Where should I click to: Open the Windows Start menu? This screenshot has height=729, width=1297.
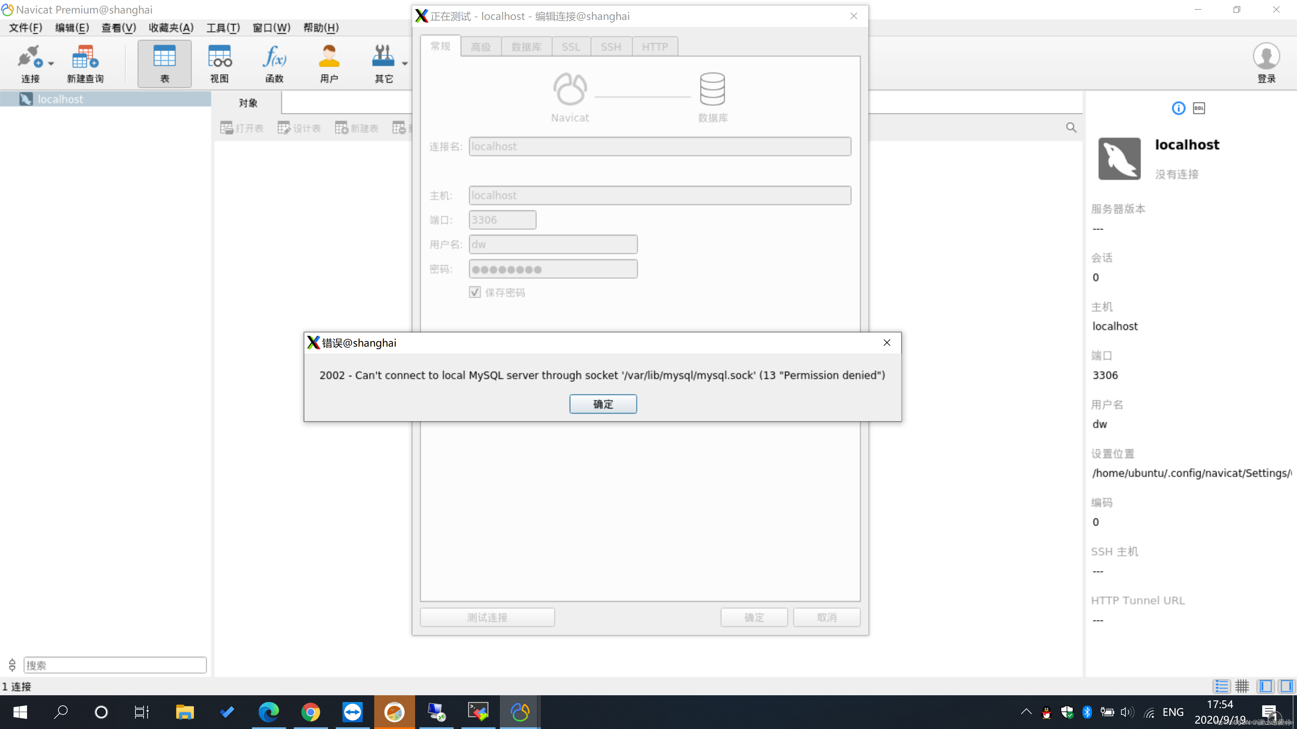(x=20, y=712)
